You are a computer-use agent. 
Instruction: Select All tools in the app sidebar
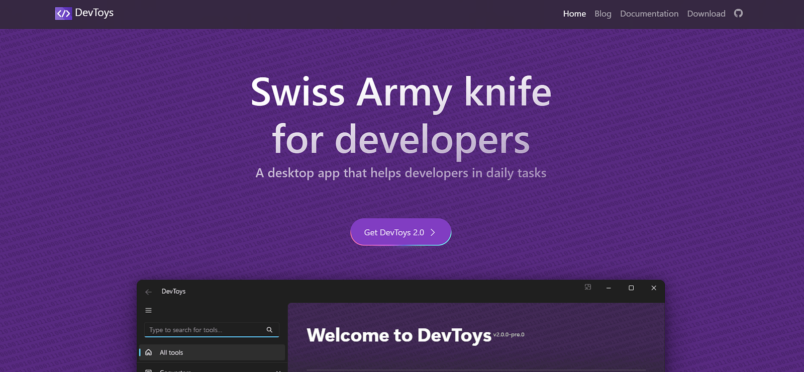tap(212, 352)
